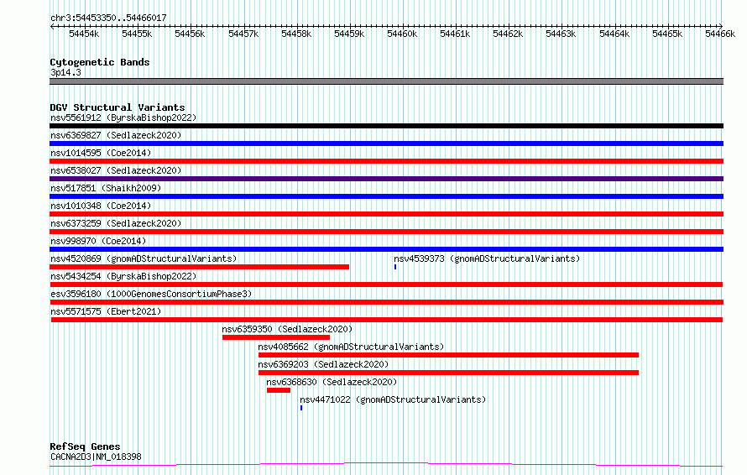Click the red nsv6369203 variant bar
The height and width of the screenshot is (475, 747).
pos(448,373)
